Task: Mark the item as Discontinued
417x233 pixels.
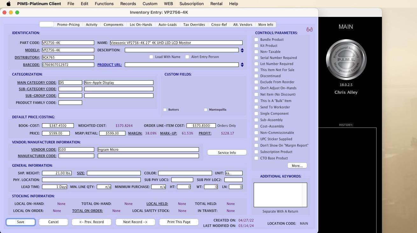Action: pos(256,76)
